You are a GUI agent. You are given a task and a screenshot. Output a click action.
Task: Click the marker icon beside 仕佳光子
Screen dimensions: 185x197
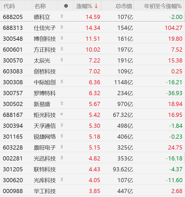pyautogui.click(x=62, y=27)
